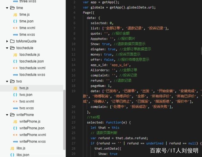Viewport: 202px width, 157px height.
Task: Click the JS icon beside libs.js
Action: (x=12, y=148)
